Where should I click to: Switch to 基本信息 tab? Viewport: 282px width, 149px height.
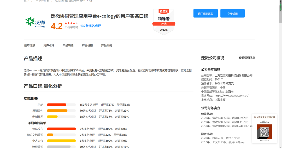(30, 45)
